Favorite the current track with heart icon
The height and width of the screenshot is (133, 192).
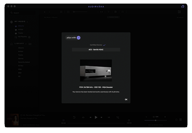(21, 115)
